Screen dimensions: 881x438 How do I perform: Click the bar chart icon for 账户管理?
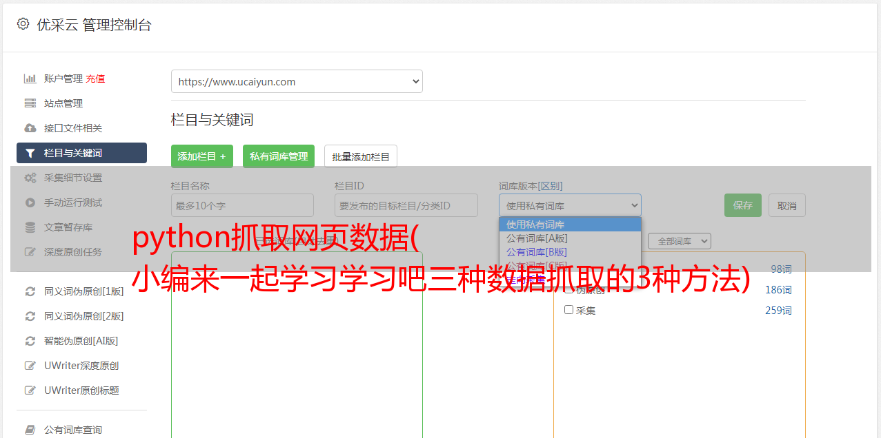click(30, 79)
